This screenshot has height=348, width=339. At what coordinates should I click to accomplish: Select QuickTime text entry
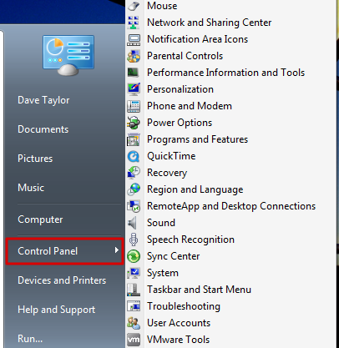[x=171, y=156]
